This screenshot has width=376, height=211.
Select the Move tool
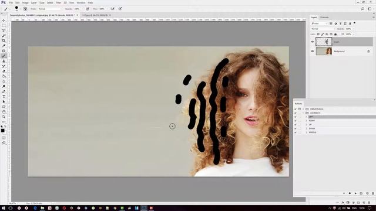click(x=4, y=21)
